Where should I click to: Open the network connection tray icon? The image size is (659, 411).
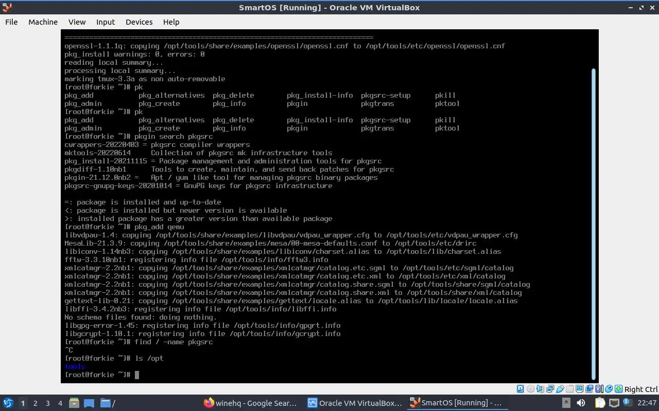[614, 403]
